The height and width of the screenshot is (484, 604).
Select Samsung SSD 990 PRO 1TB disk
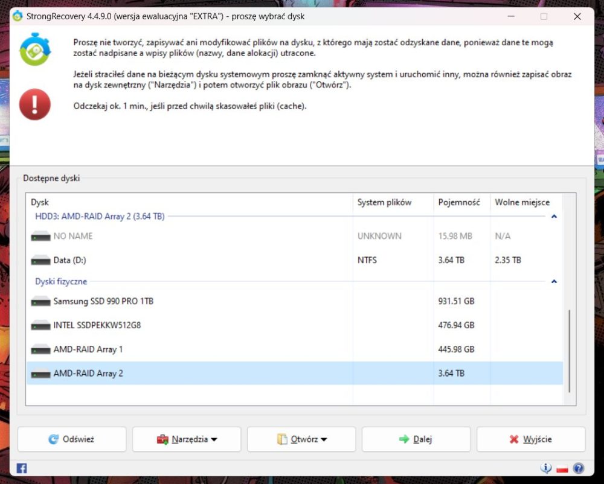pyautogui.click(x=295, y=301)
